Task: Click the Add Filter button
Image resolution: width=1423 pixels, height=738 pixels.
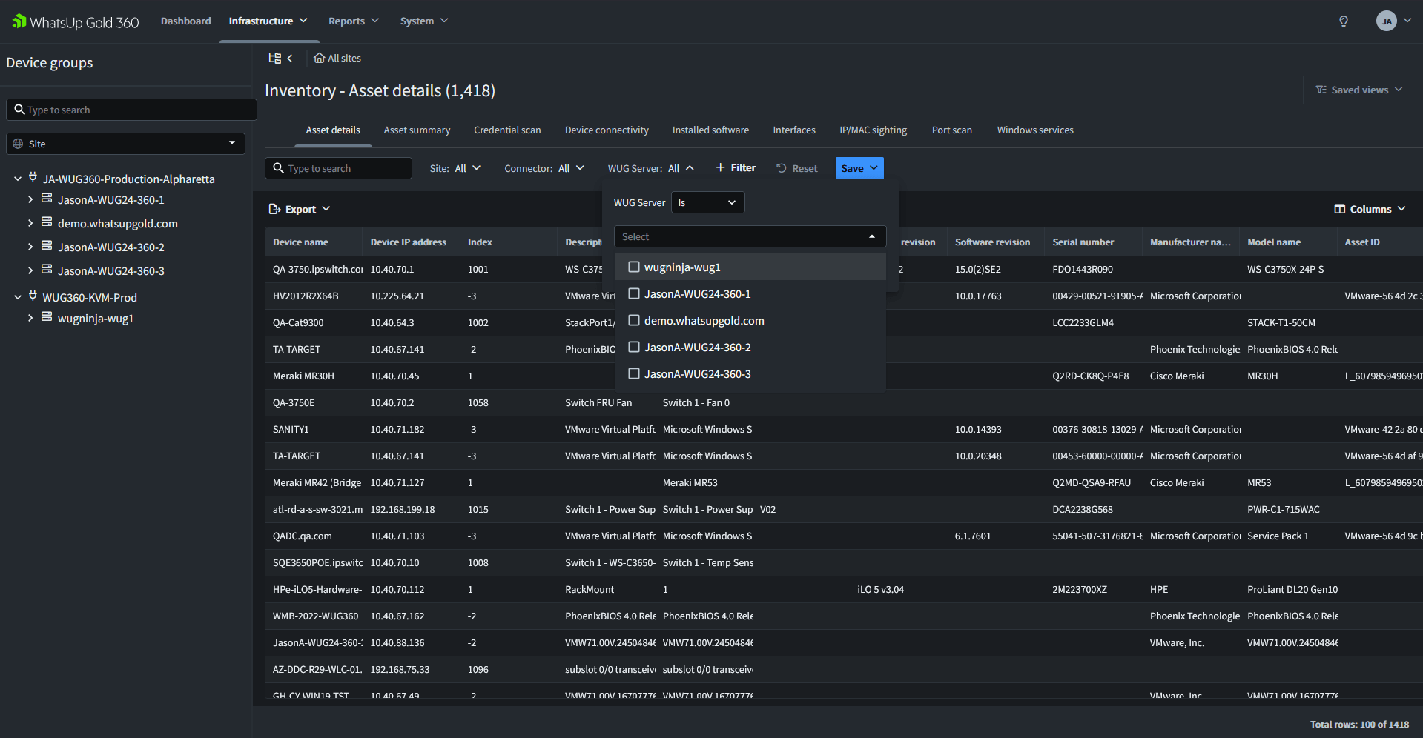Action: tap(736, 168)
